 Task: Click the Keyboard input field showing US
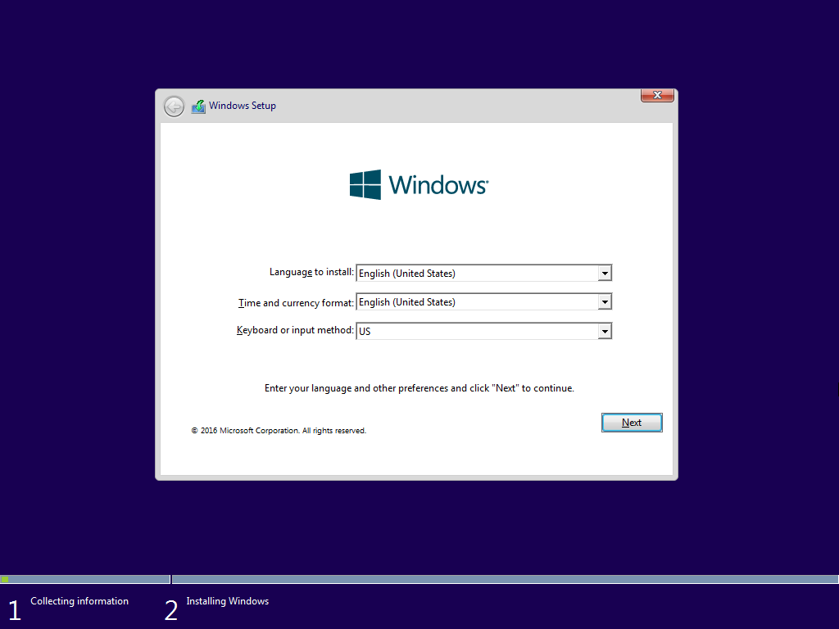pyautogui.click(x=477, y=332)
